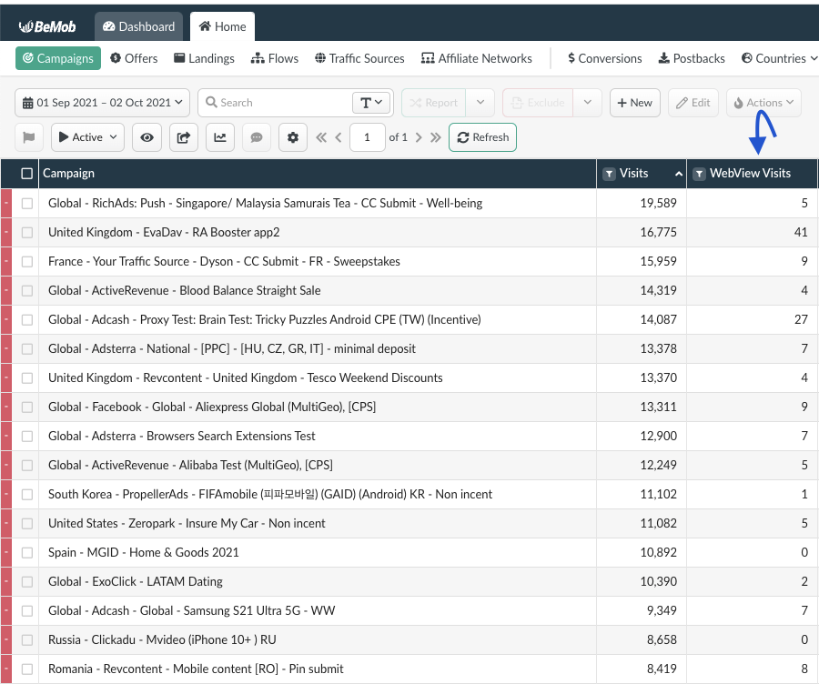Image resolution: width=819 pixels, height=684 pixels.
Task: Open the Conversions section
Action: (605, 58)
